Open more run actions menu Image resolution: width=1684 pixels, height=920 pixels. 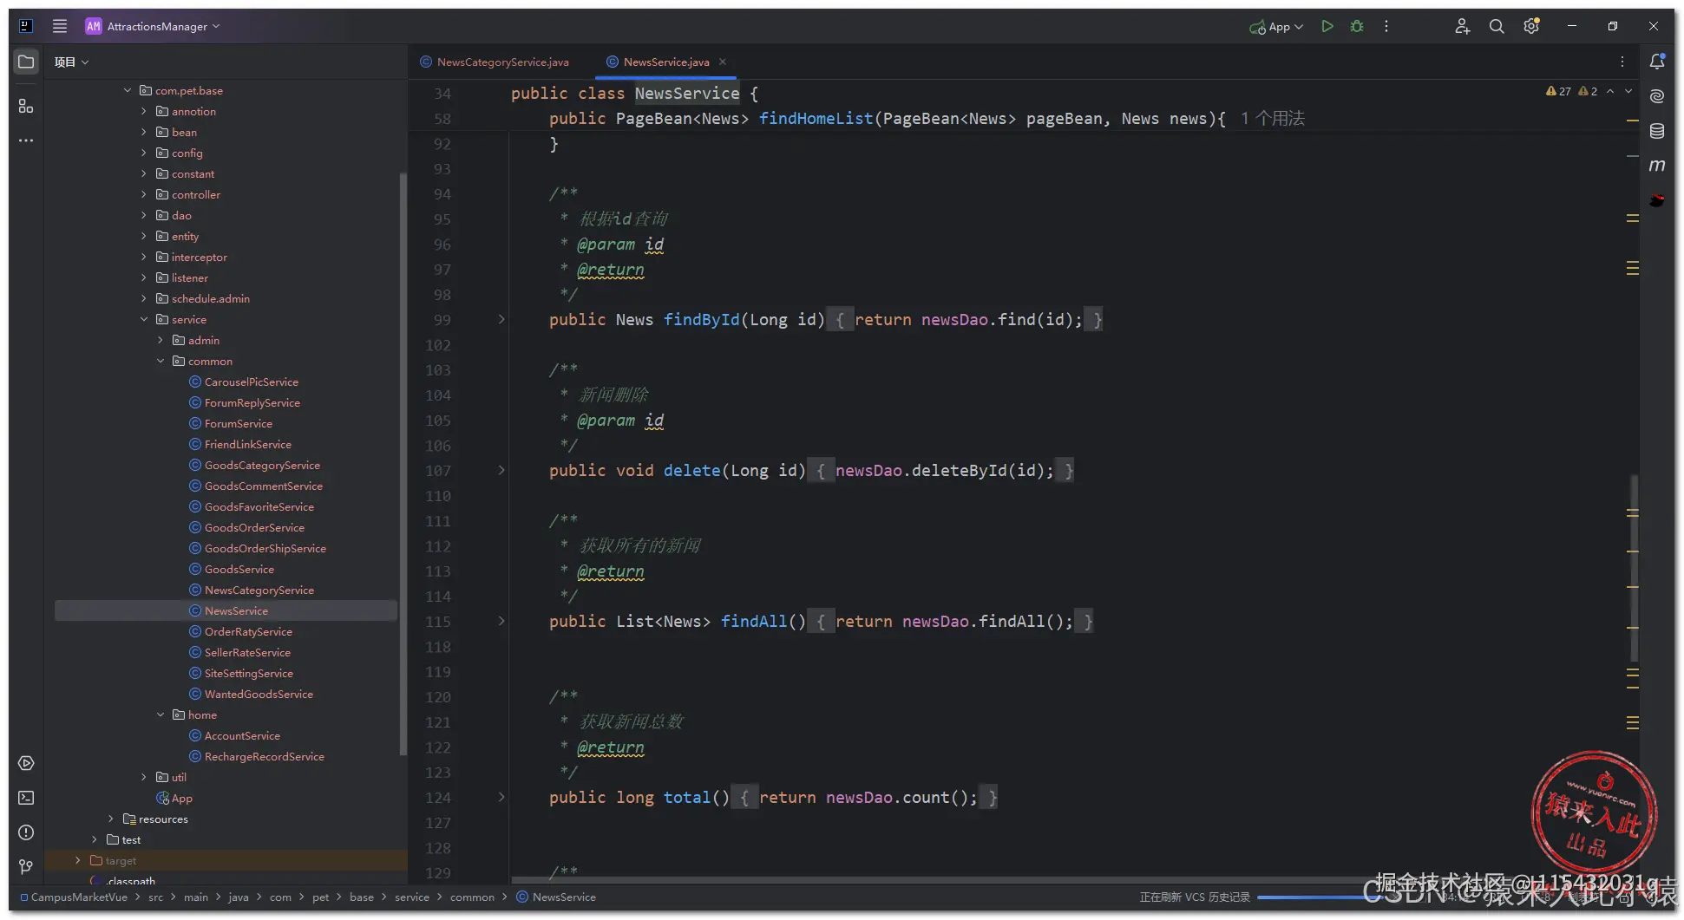[x=1386, y=26]
